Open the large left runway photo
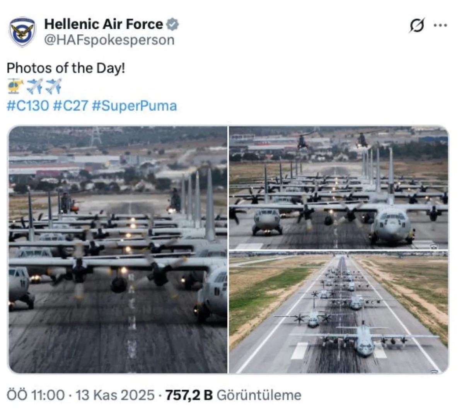Image resolution: width=464 pixels, height=409 pixels. pyautogui.click(x=118, y=250)
